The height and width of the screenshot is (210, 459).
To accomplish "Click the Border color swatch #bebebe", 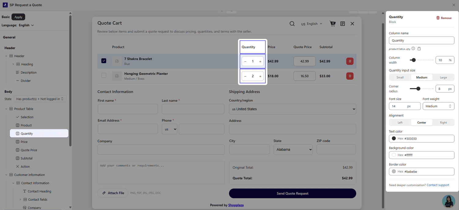I will coord(394,171).
